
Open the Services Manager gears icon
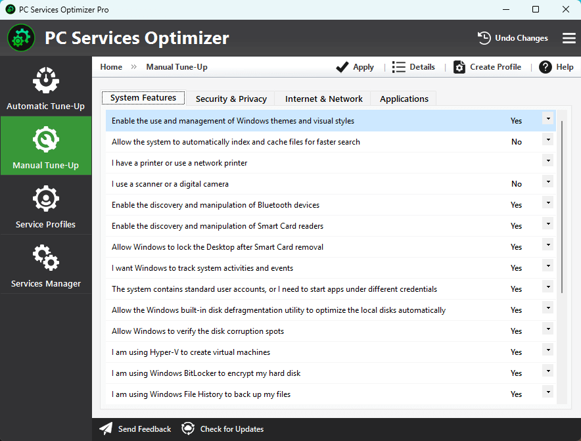point(45,258)
